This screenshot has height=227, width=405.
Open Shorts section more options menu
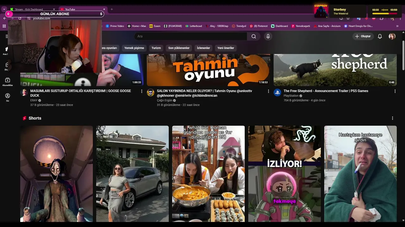point(392,118)
